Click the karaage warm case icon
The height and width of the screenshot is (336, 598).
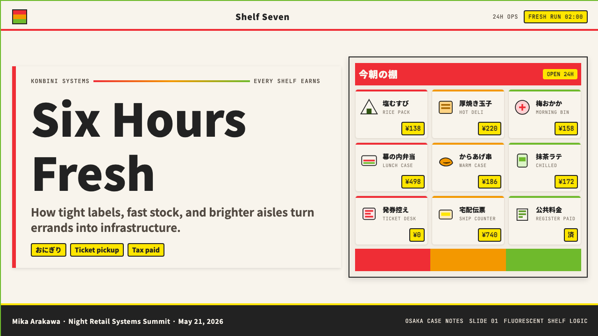[x=446, y=162]
